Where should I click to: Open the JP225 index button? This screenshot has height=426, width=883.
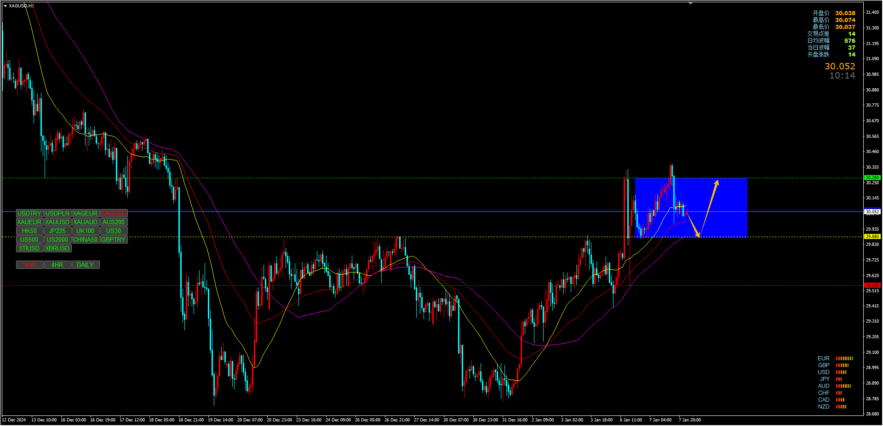tap(57, 231)
